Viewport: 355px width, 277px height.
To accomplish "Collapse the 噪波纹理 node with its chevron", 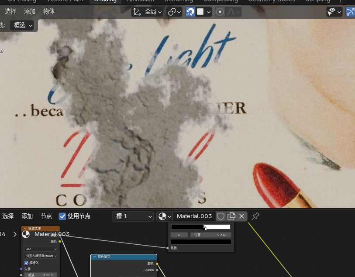I will (25, 229).
